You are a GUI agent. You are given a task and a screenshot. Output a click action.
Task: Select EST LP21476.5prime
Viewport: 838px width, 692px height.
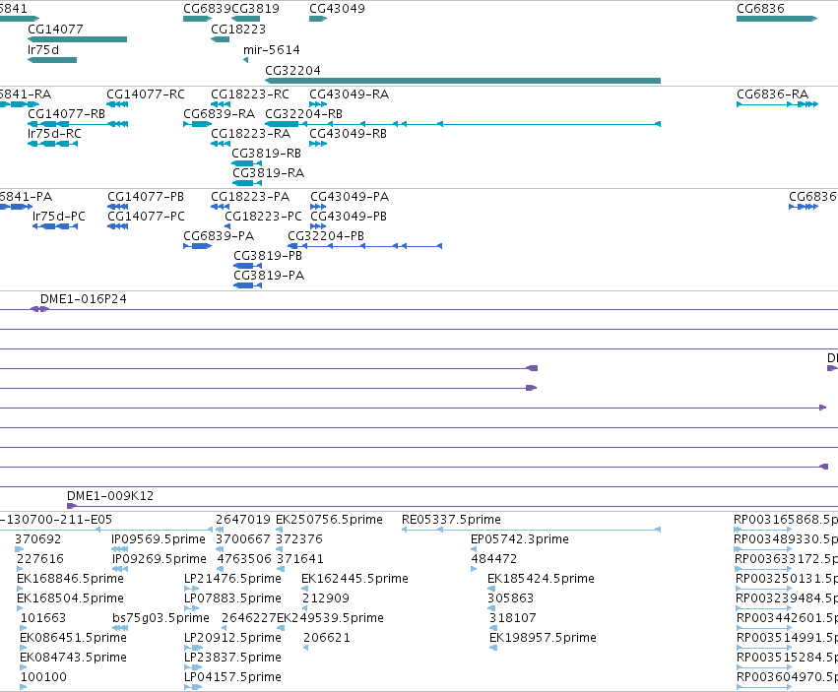point(232,579)
